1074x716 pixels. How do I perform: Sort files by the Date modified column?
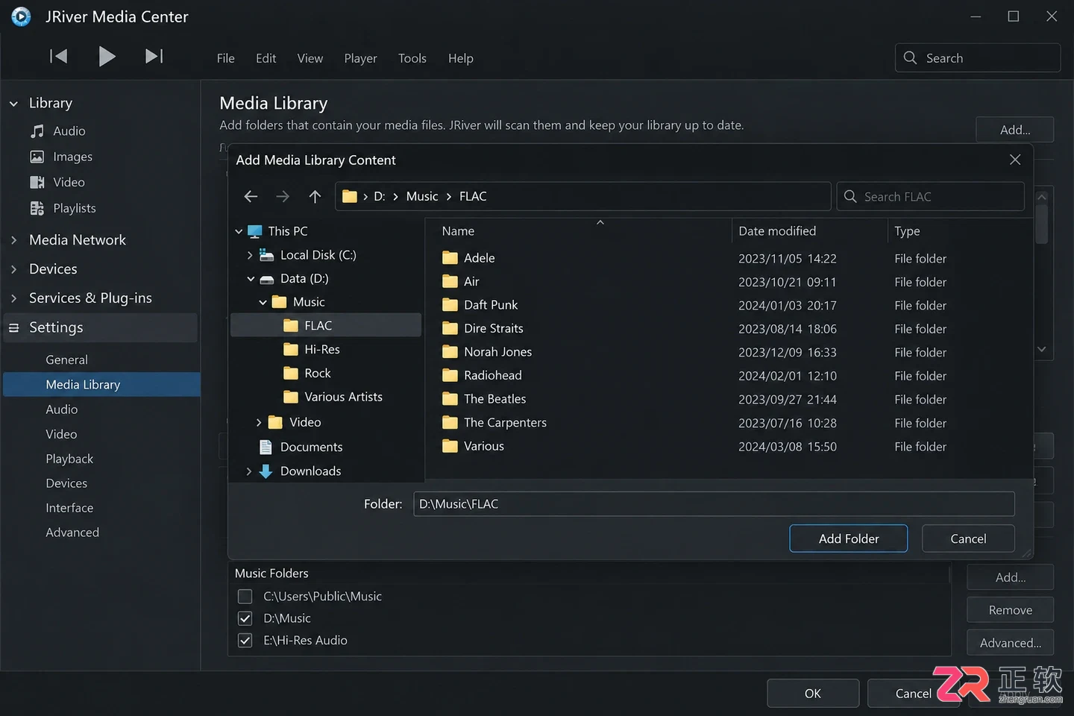pos(777,231)
